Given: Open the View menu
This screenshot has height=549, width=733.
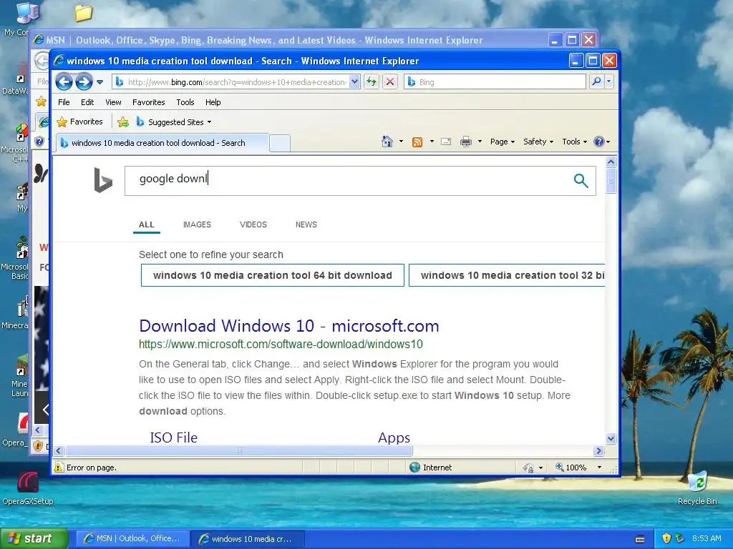Looking at the screenshot, I should pyautogui.click(x=113, y=102).
